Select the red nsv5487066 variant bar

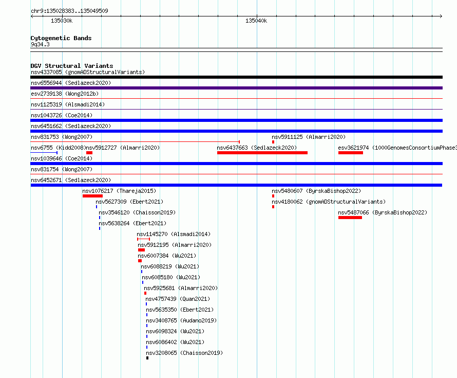tap(350, 218)
